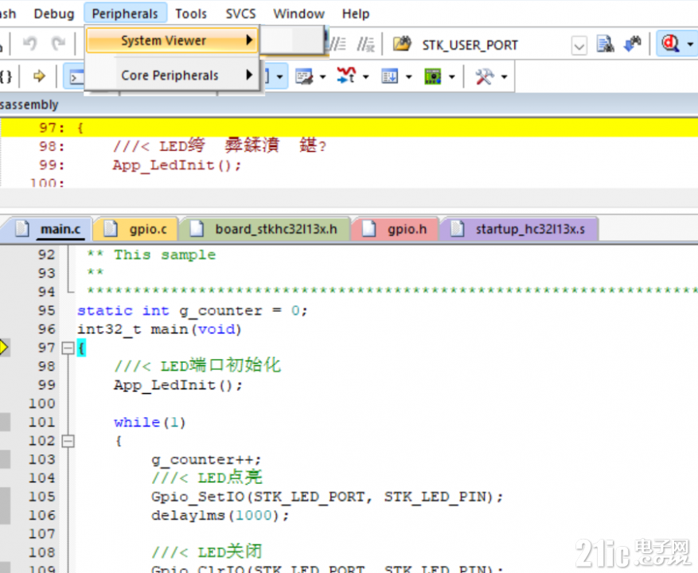Click the Undo arrow icon
Viewport: 698px width, 573px height.
click(29, 44)
